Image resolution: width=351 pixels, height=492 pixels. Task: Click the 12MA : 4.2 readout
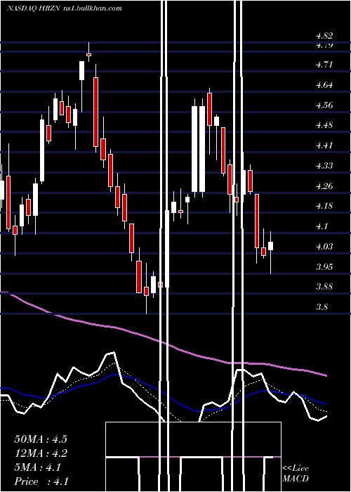(x=41, y=453)
